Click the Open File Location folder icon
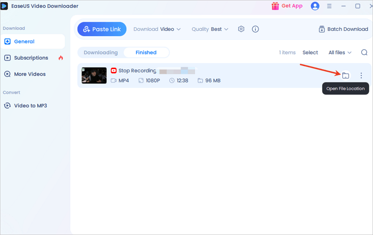The width and height of the screenshot is (373, 235). (345, 75)
